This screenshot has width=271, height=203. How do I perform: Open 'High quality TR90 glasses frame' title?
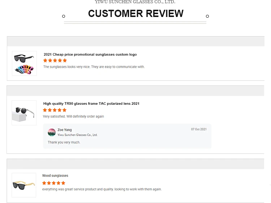(91, 104)
